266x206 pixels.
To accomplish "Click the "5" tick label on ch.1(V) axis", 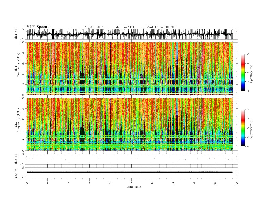I will tap(24, 29).
